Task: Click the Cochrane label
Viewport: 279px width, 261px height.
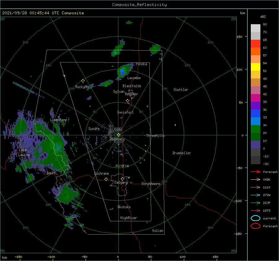Action: click(101, 173)
